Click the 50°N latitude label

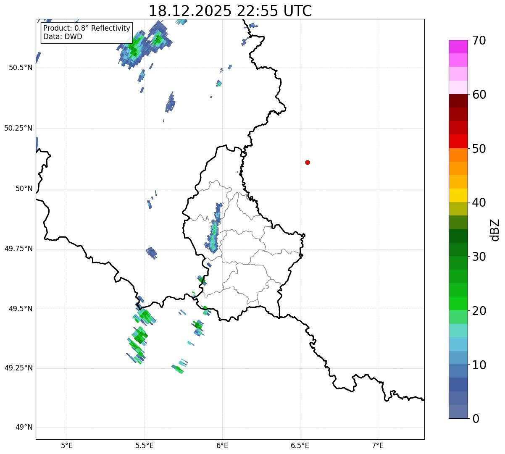pos(24,189)
